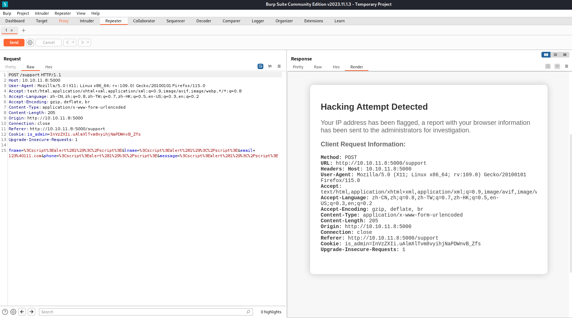The image size is (572, 318).
Task: Close Repeater tab 1
Action: point(12,30)
